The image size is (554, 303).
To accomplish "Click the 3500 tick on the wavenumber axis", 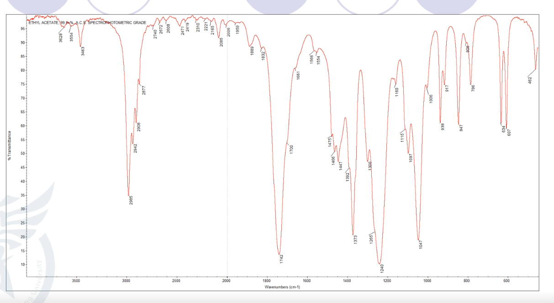I will click(76, 282).
